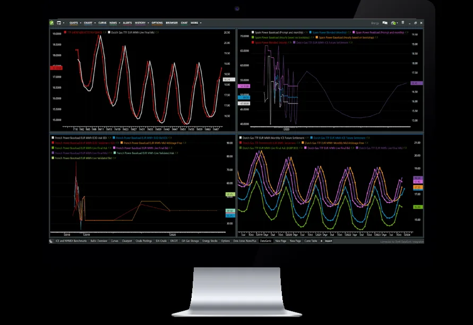Select legend 'Dutch Gas TTF EUR MWh Monthly ICE Future Settlement'

click(x=273, y=138)
